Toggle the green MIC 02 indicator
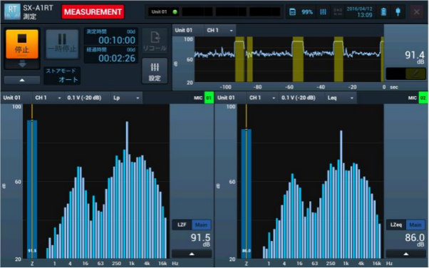The height and width of the screenshot is (268, 429). click(423, 98)
